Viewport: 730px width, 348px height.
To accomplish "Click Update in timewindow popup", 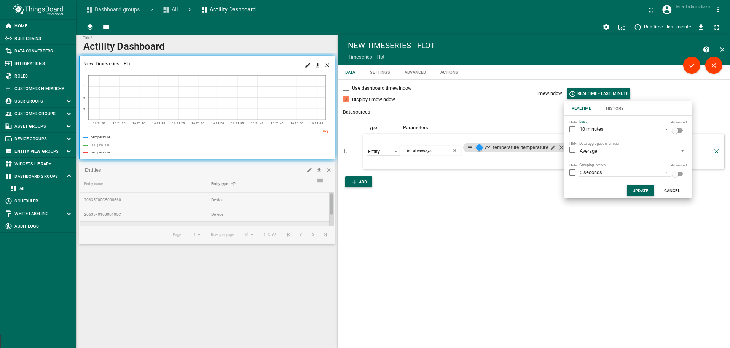I will click(x=640, y=191).
